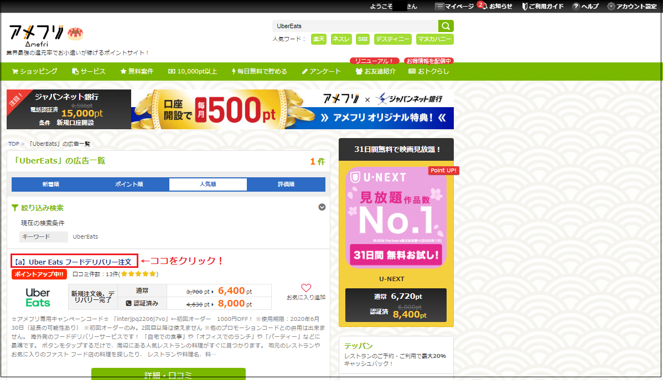Screen dimensions: 663x380
Task: Click the ポイントアップ中!! badge
Action: pyautogui.click(x=39, y=274)
